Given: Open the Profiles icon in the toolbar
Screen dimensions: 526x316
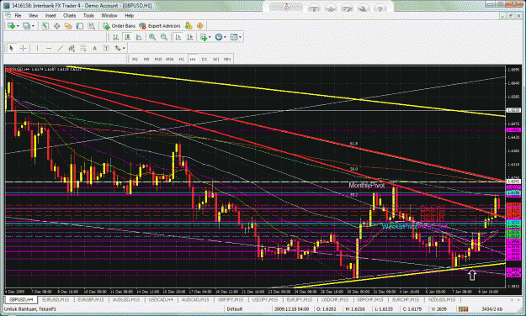Looking at the screenshot, I should click(x=26, y=26).
